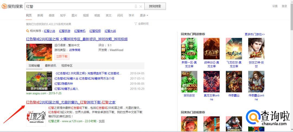Click related suggestion 红警视频

click(95, 31)
